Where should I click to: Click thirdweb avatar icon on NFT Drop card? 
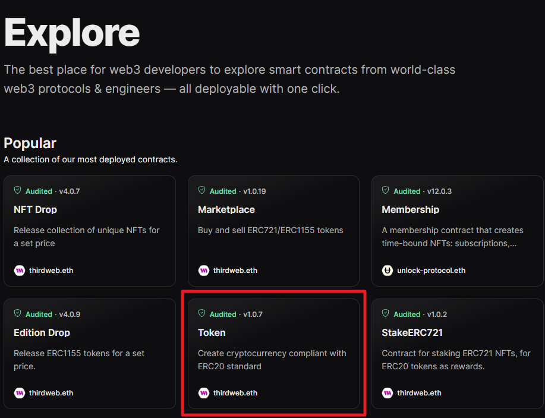[x=20, y=270]
